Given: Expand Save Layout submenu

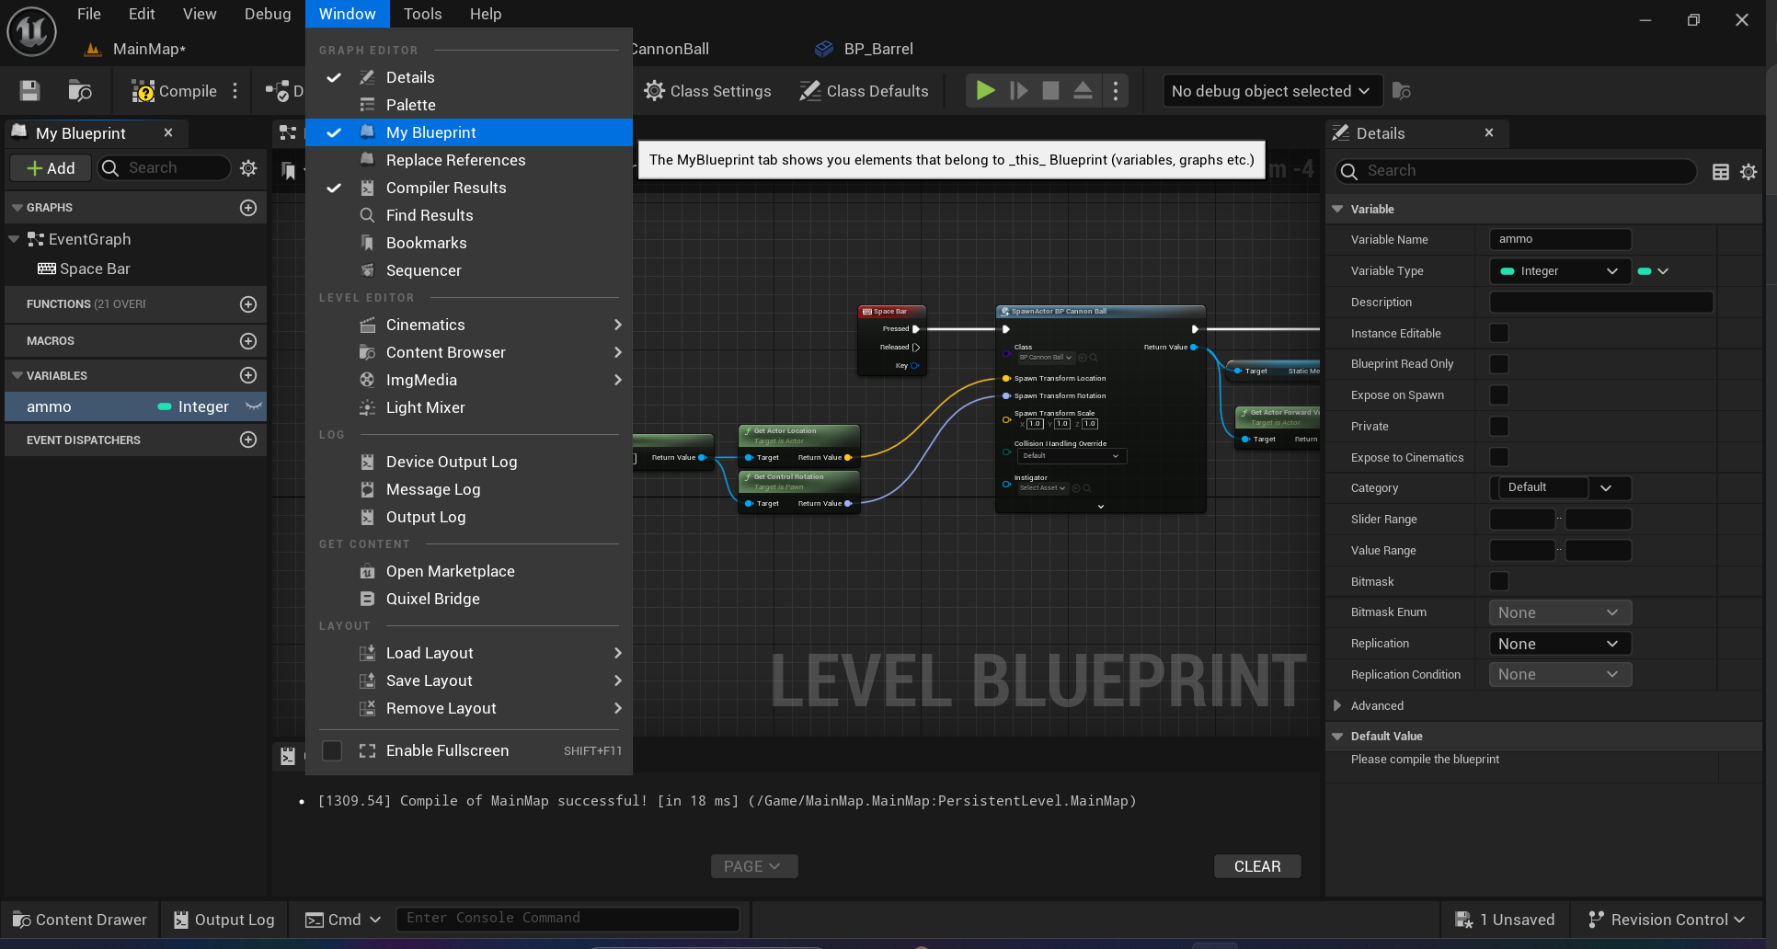Looking at the screenshot, I should click(x=469, y=680).
